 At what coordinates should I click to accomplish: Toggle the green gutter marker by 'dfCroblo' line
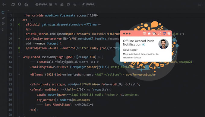click(19, 24)
